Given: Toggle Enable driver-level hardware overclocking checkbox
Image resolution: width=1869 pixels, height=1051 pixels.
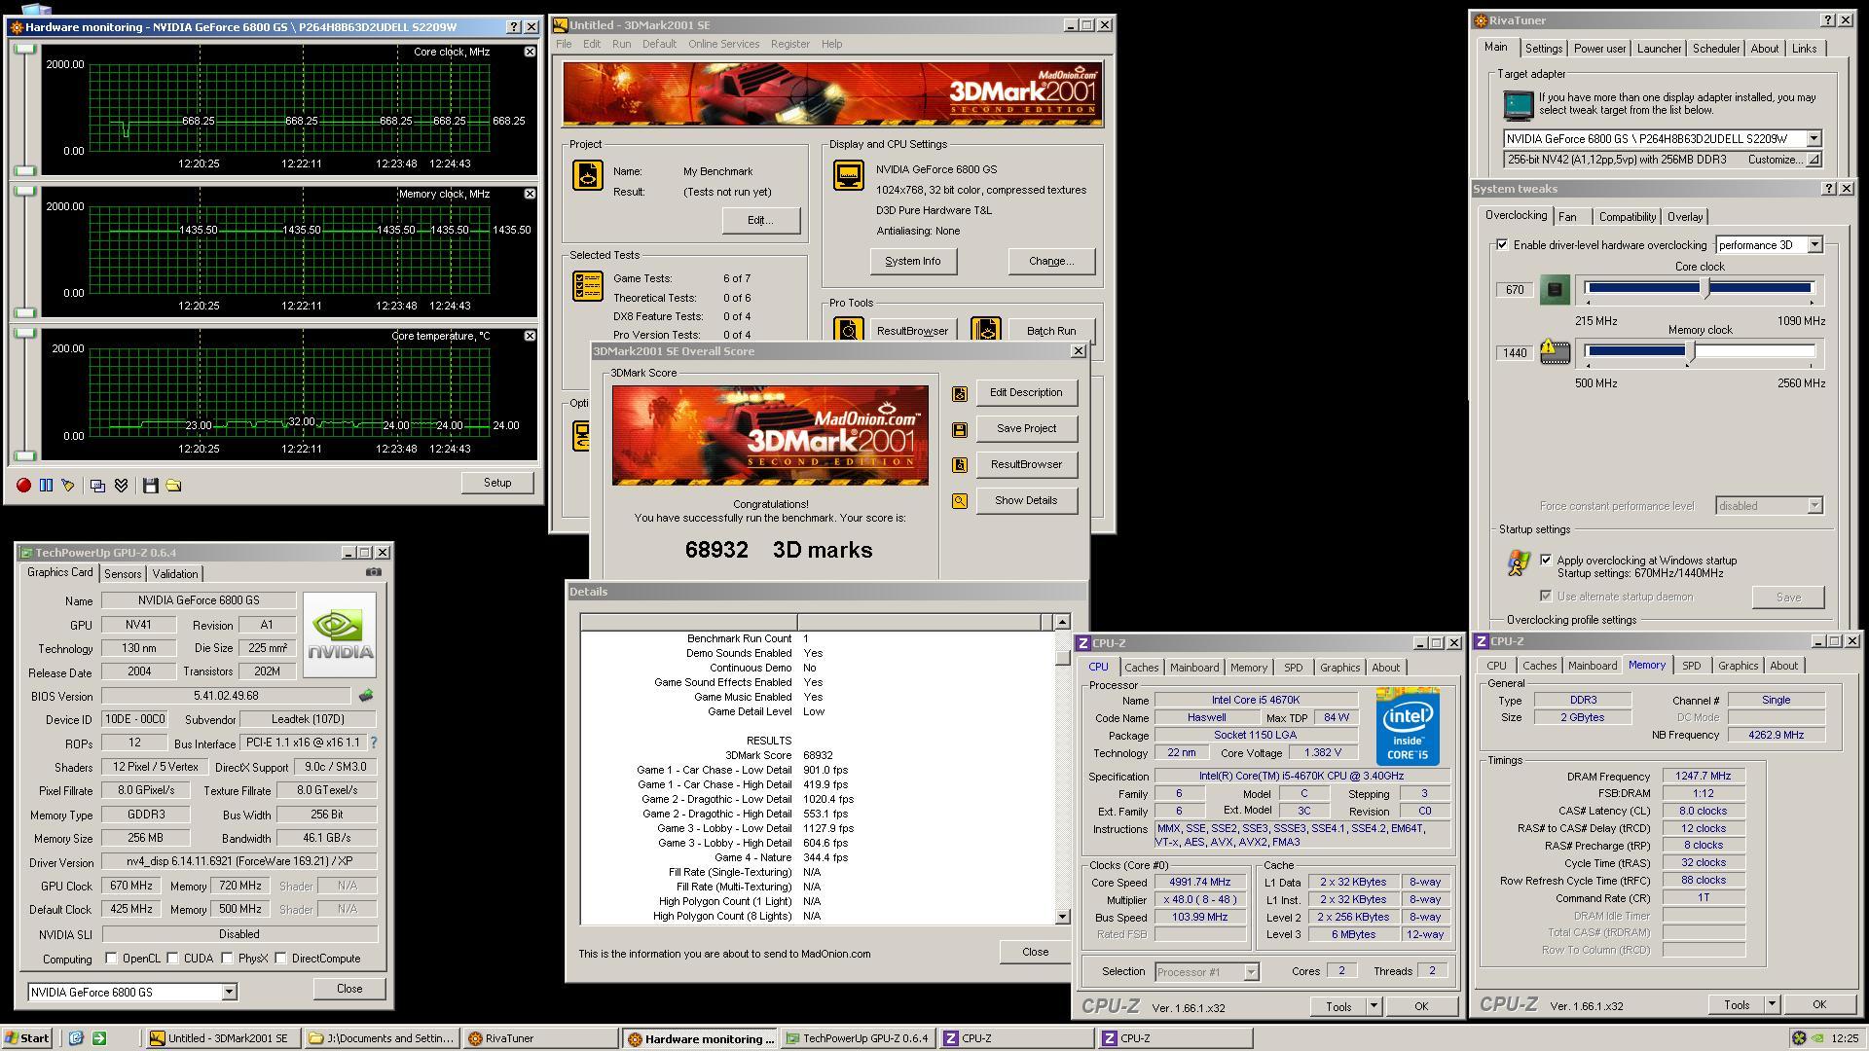Looking at the screenshot, I should (1502, 244).
